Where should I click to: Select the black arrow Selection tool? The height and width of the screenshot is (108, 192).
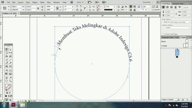click(x=7, y=49)
